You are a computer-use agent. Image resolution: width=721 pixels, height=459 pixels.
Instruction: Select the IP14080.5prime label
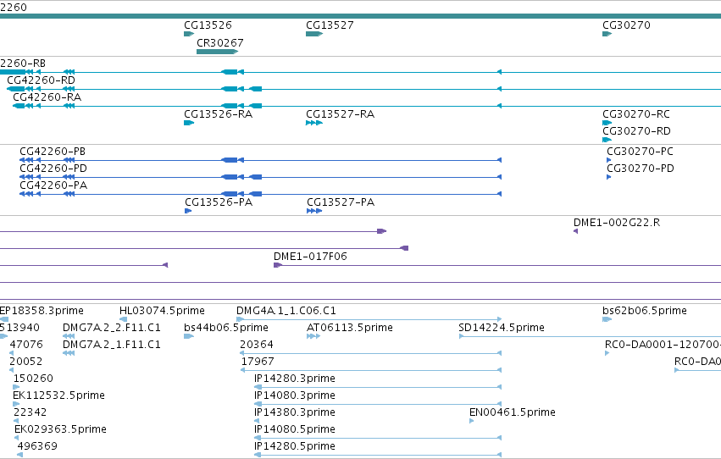294,429
